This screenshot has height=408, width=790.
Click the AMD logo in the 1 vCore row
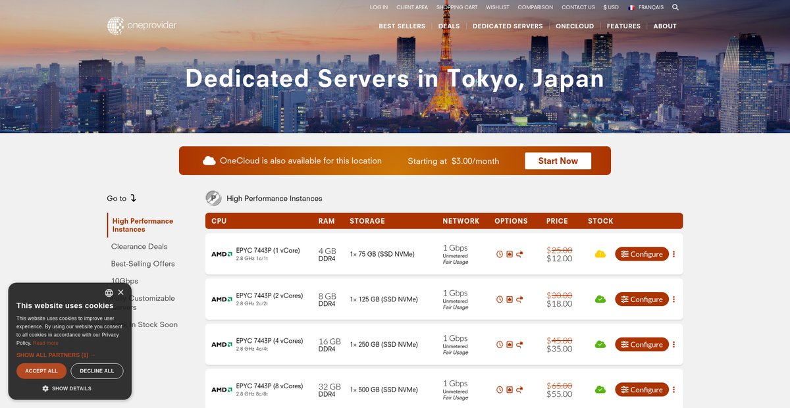click(221, 254)
